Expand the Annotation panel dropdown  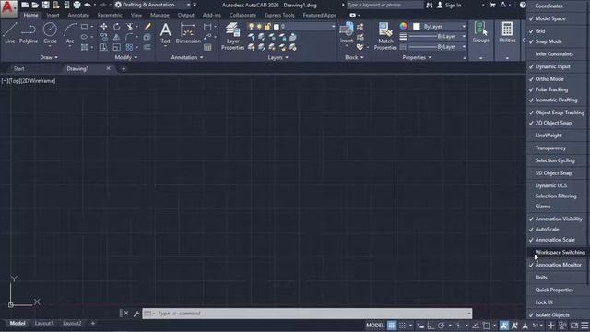187,57
